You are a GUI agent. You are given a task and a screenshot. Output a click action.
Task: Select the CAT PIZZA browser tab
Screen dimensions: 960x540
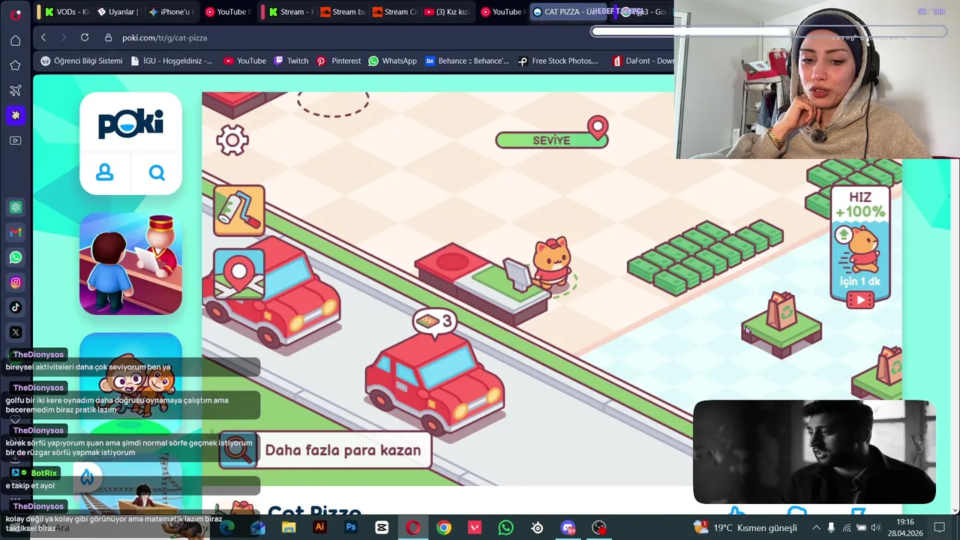coord(570,11)
